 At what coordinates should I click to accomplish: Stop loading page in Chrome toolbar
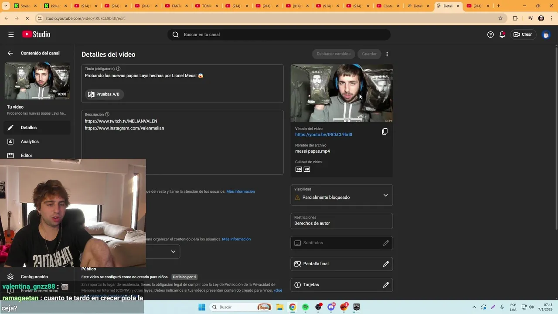pos(27,18)
